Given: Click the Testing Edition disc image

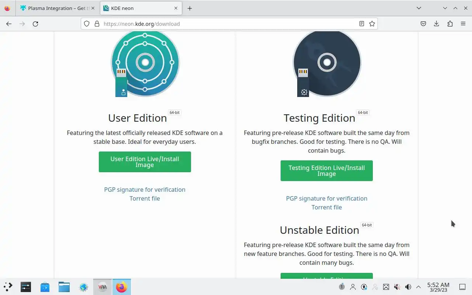Looking at the screenshot, I should point(327,63).
